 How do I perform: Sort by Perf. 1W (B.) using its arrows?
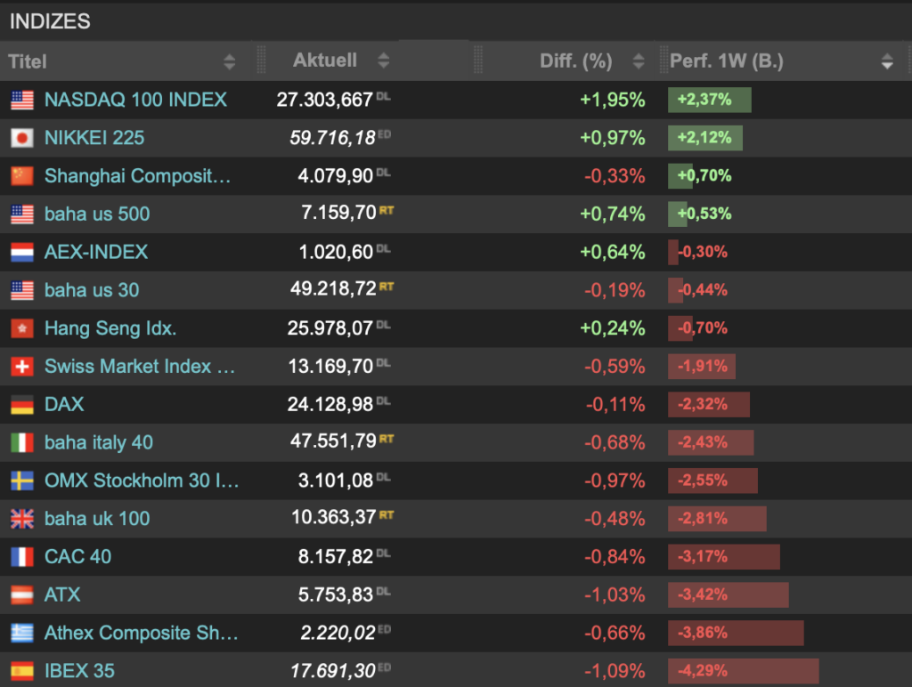coord(887,61)
